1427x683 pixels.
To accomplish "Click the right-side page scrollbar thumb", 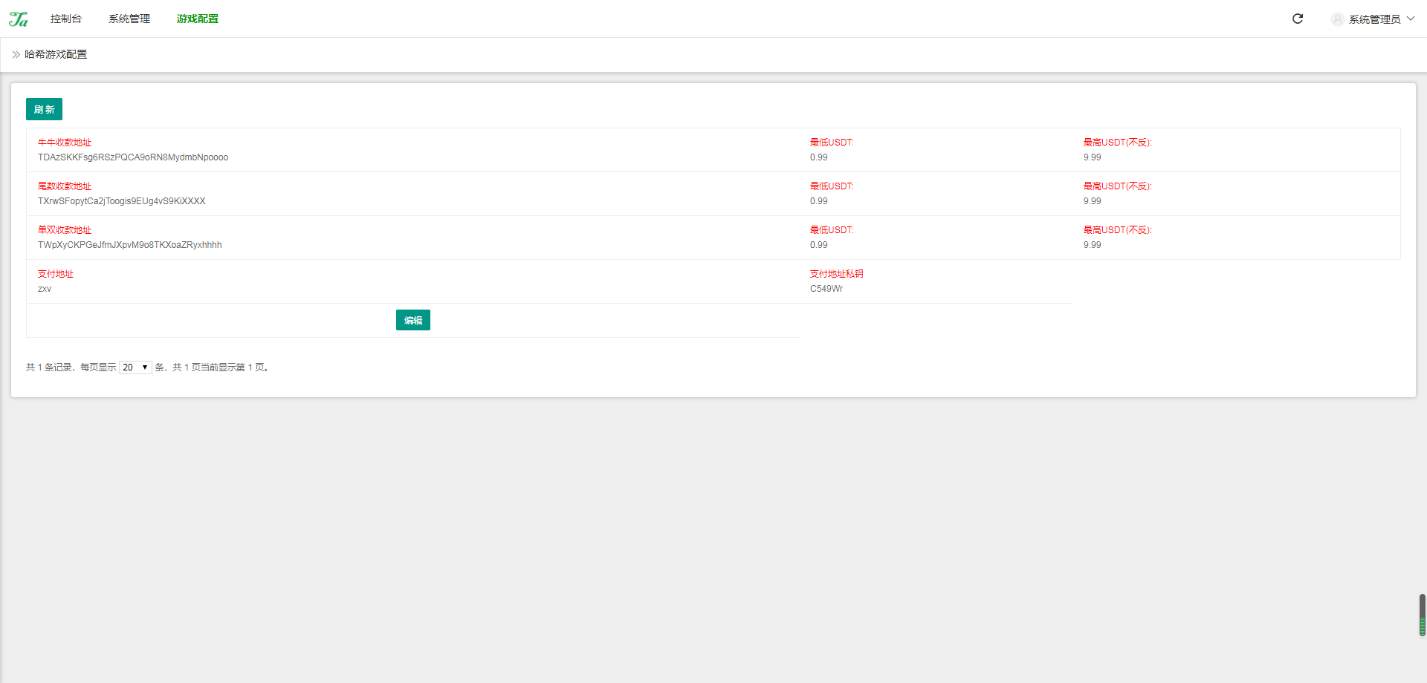I will (1422, 615).
